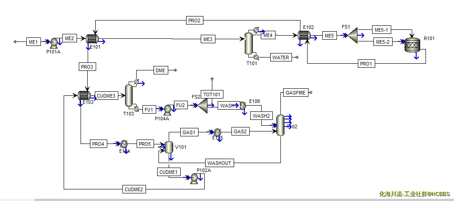
Task: Select the E101 heat exchanger block
Action: (93, 39)
